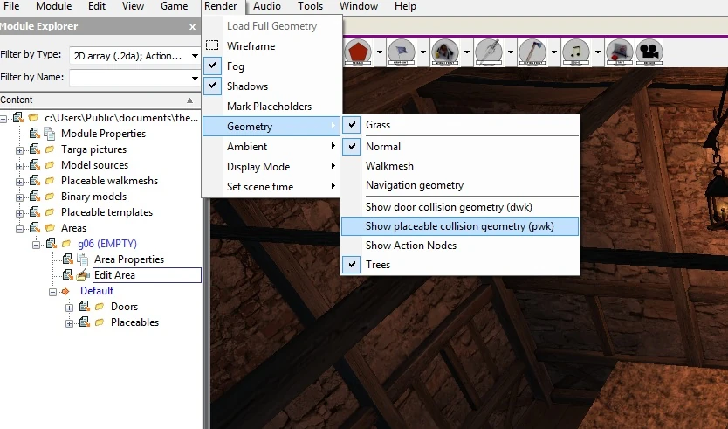The height and width of the screenshot is (429, 728).
Task: Click the movie camera toolbar icon
Action: tap(649, 52)
